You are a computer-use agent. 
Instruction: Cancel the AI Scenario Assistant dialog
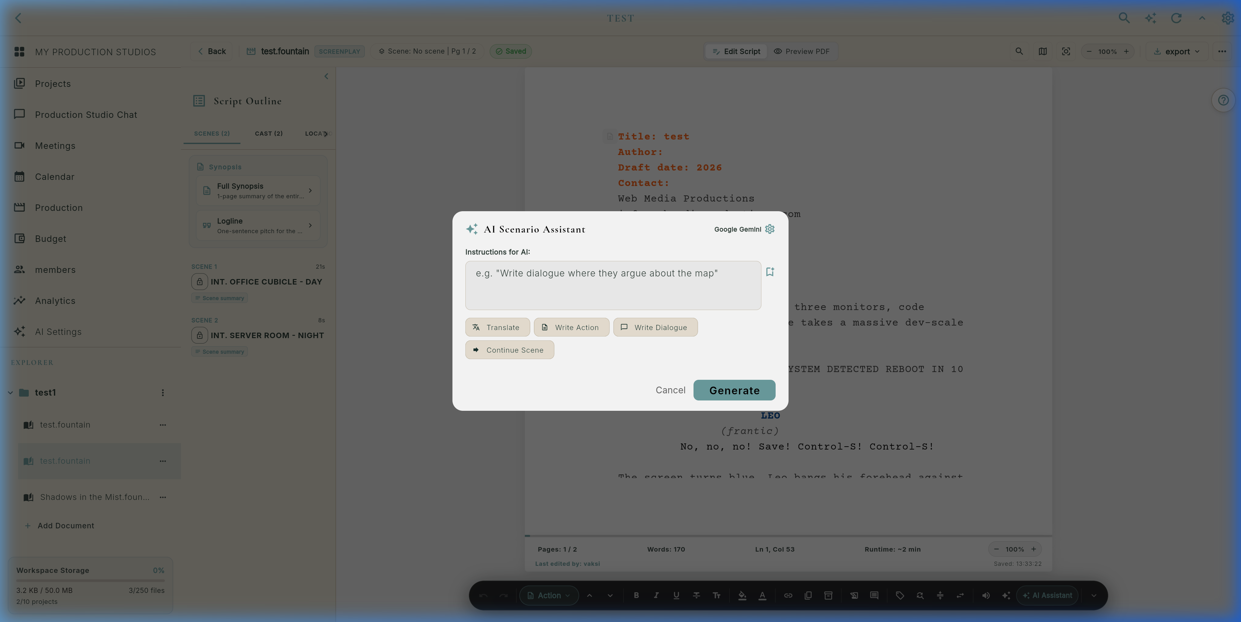[x=670, y=390]
